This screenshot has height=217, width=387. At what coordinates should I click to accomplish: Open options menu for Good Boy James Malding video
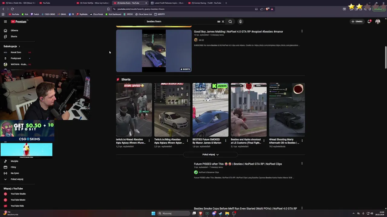coord(302,31)
